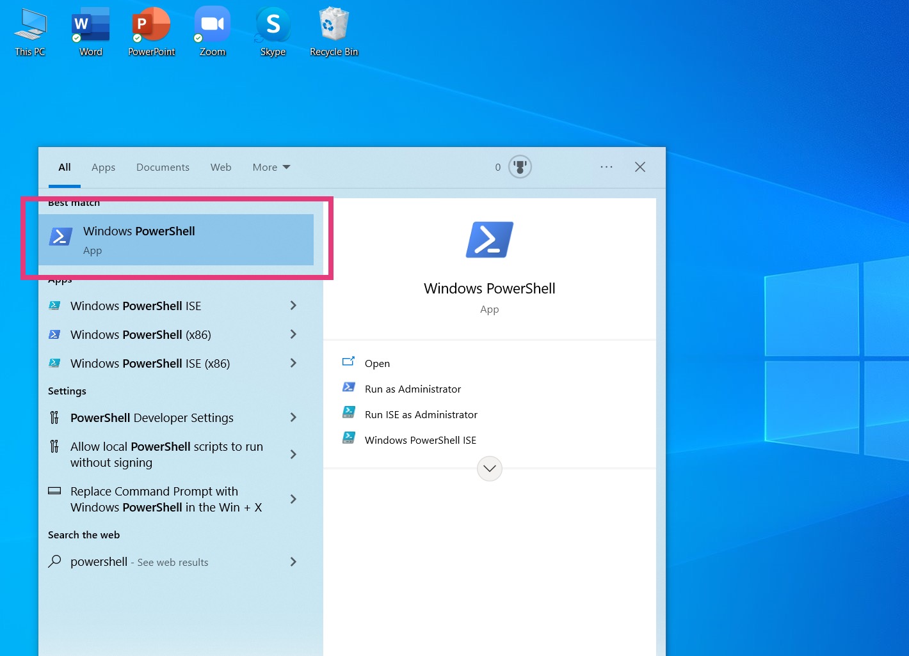Click the PowerShell Developer Settings tools icon
909x656 pixels.
click(x=54, y=418)
